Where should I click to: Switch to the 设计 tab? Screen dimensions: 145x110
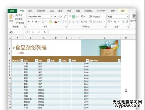click(123, 11)
